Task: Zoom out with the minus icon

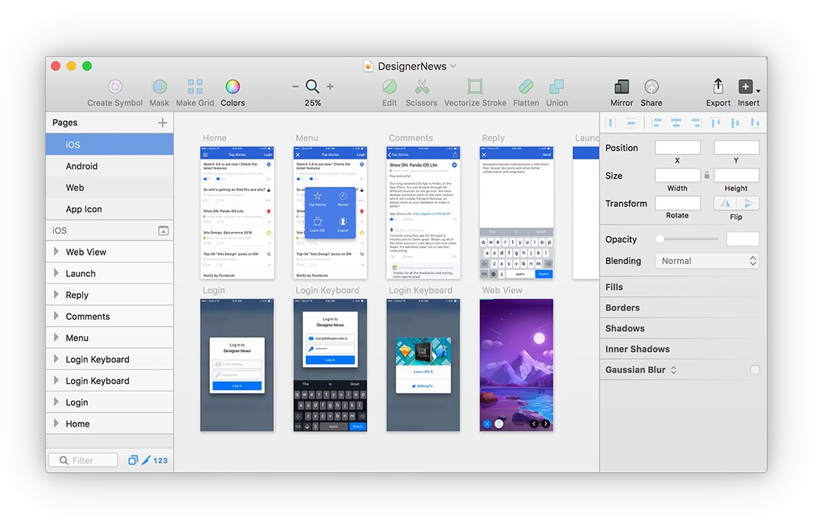Action: (295, 86)
